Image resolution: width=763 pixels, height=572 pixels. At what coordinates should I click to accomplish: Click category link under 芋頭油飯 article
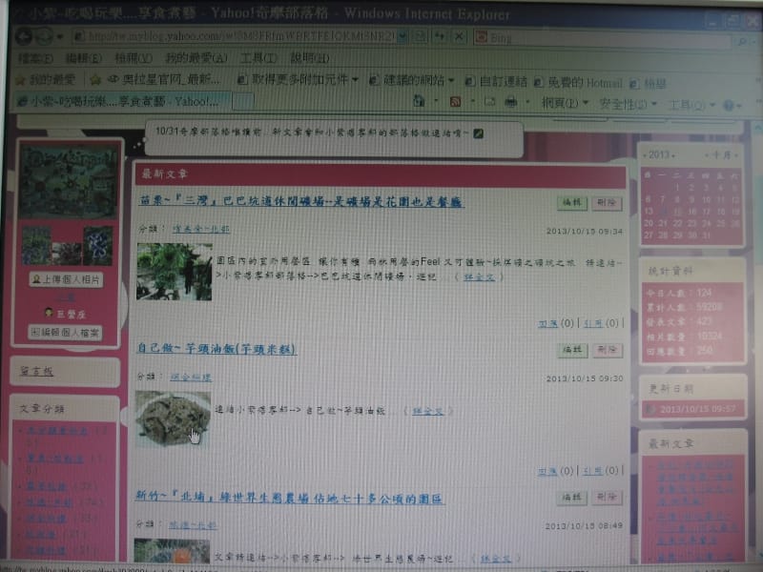(x=191, y=377)
